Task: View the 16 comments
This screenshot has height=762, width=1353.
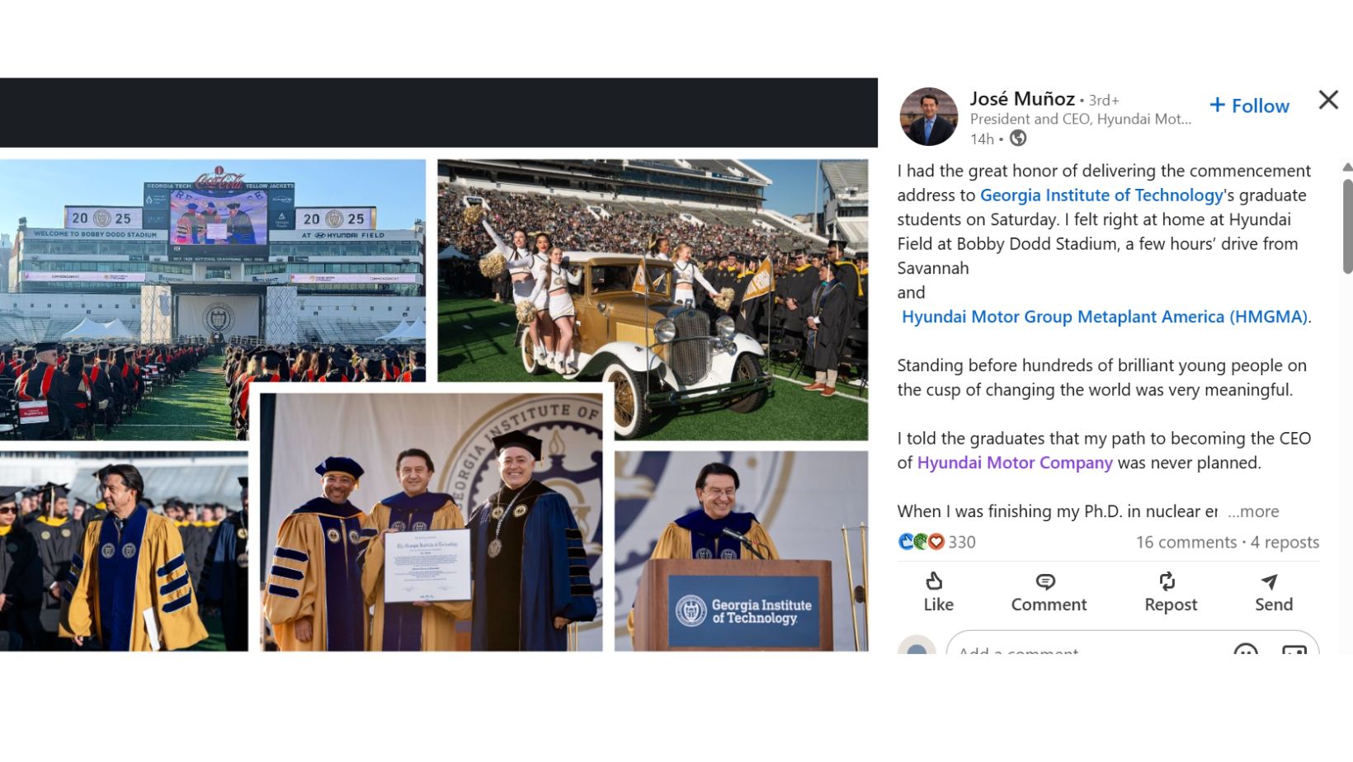Action: tap(1186, 542)
